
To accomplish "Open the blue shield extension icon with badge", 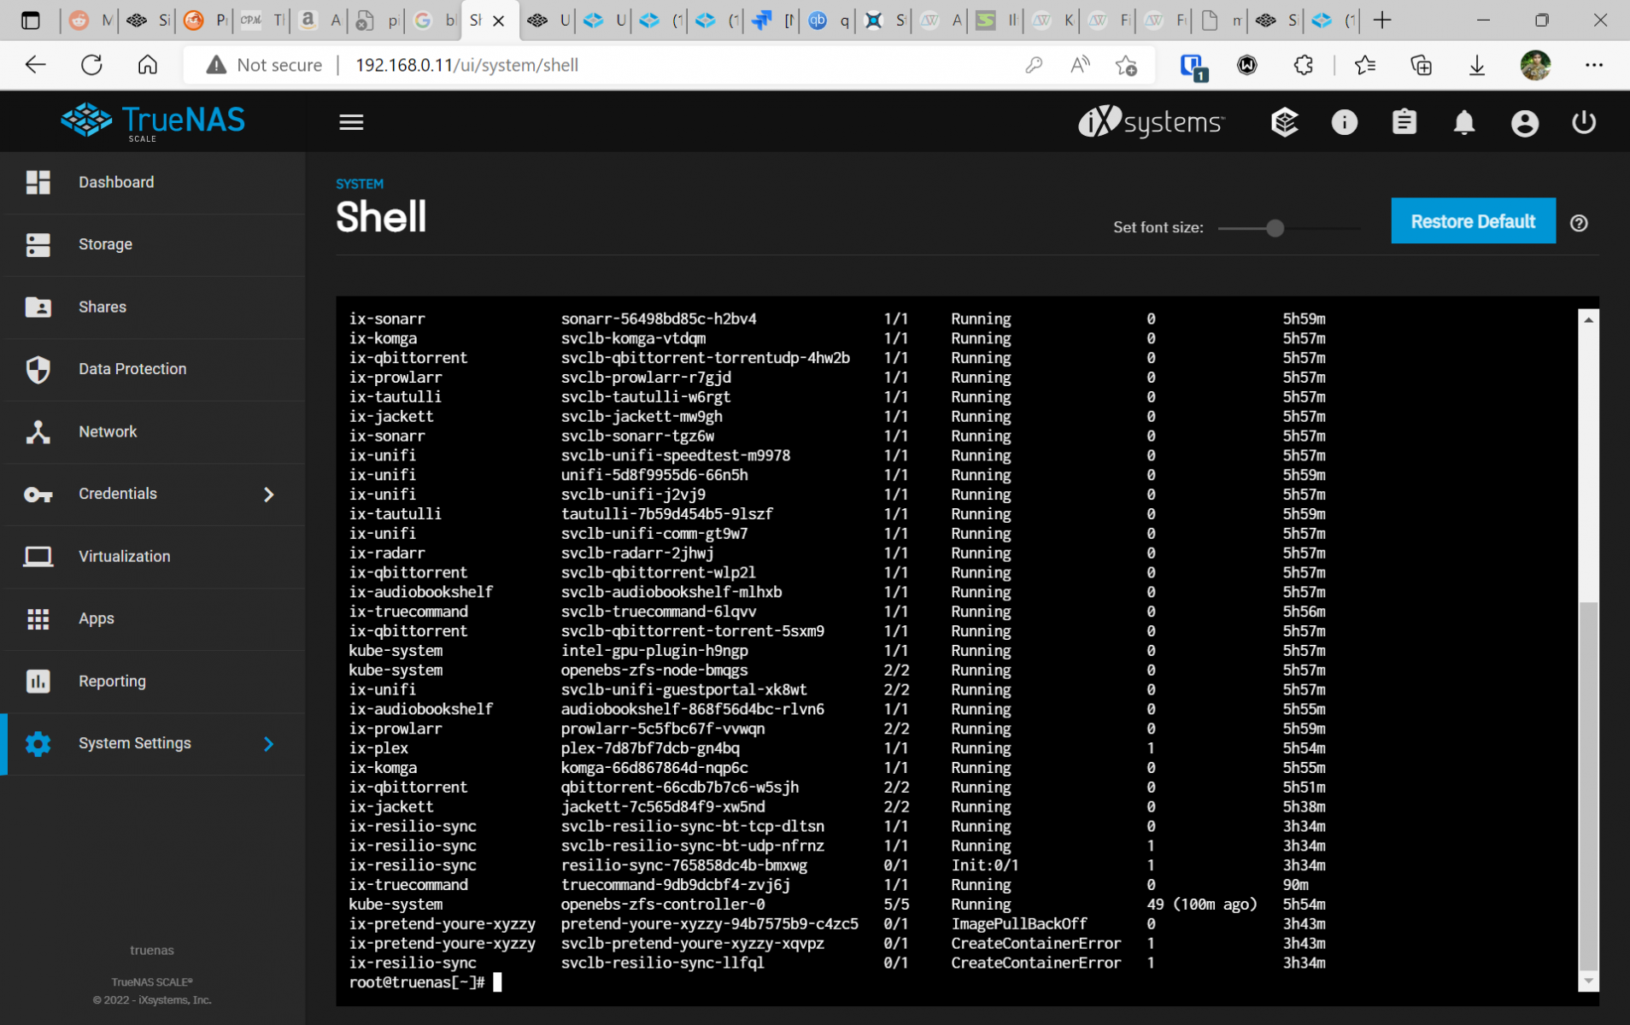I will coord(1193,67).
